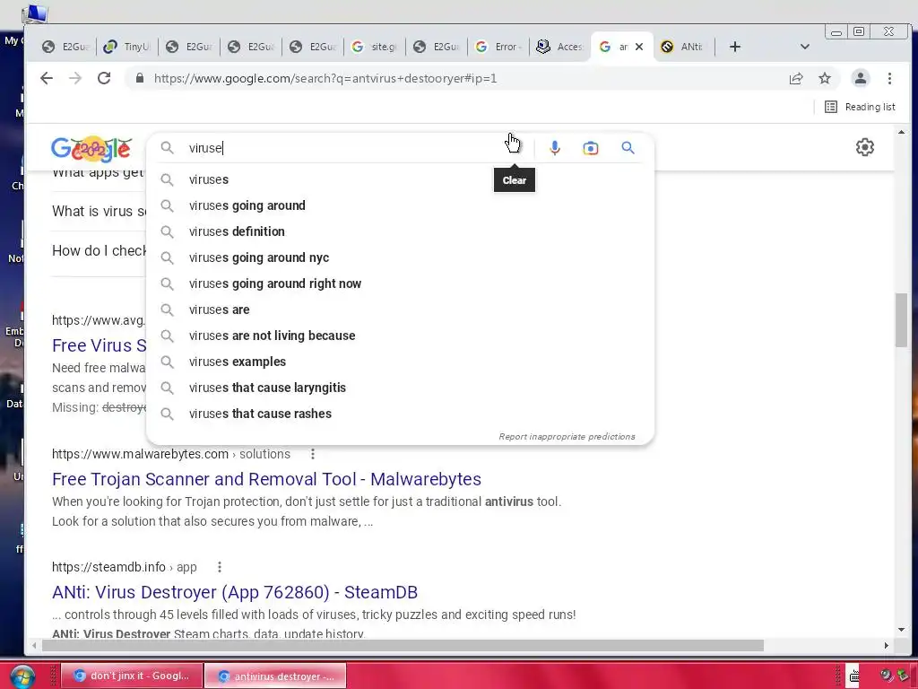
Task: Select 'viruses that cause rashes'
Action: (400, 414)
